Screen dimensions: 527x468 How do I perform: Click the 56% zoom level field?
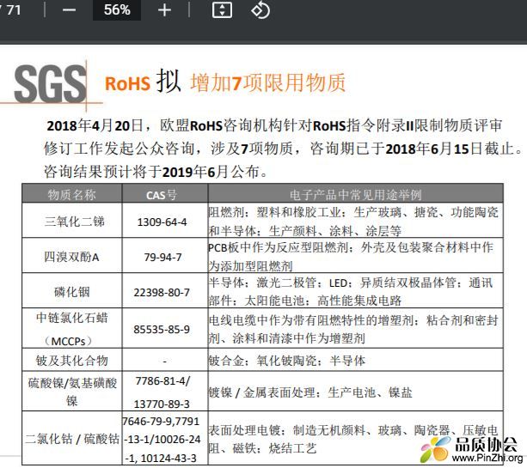pos(117,9)
